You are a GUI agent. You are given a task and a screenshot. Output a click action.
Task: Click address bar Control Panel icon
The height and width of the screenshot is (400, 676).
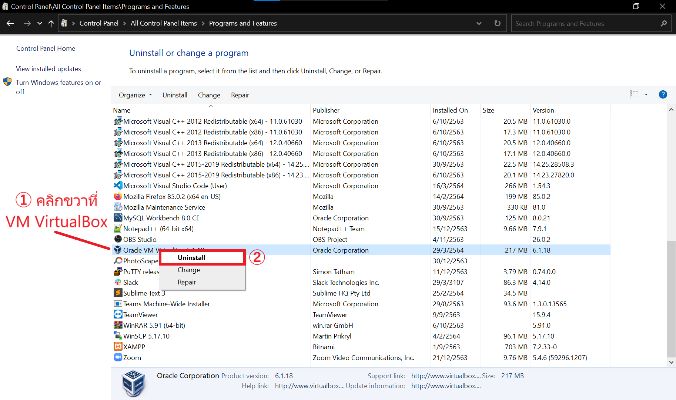(x=64, y=23)
